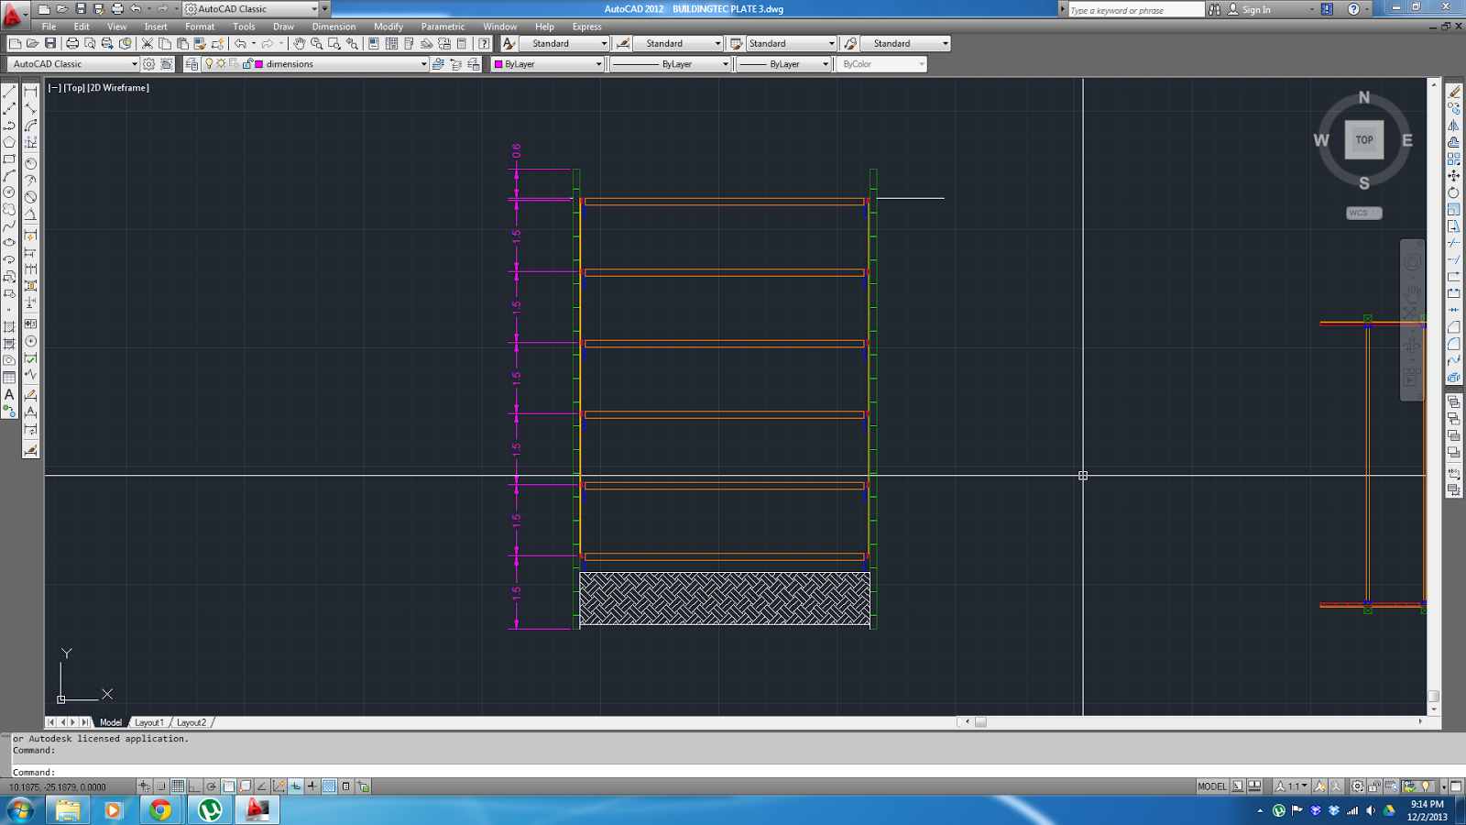Toggle the dimensions layer light bulb off
The width and height of the screenshot is (1466, 825).
coord(210,64)
